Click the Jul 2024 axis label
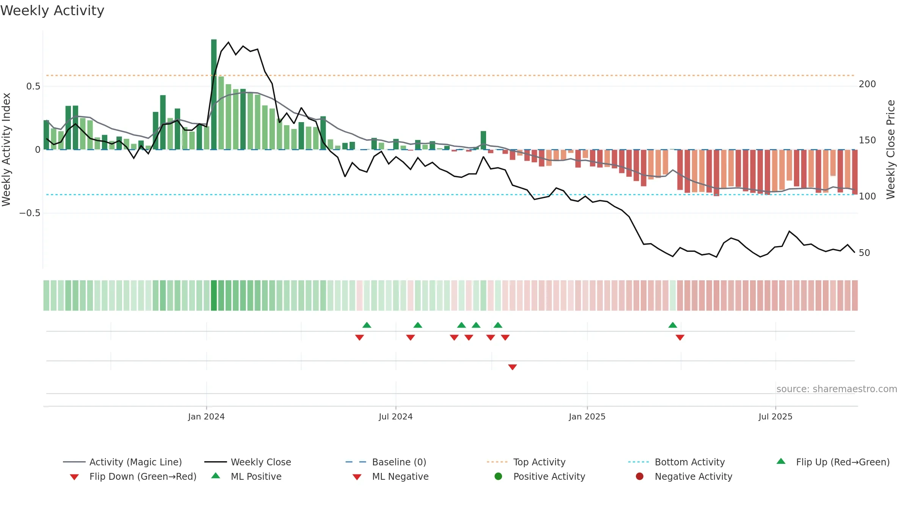910x512 pixels. (x=395, y=416)
